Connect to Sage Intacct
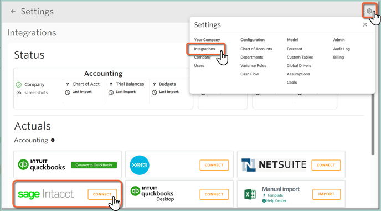Image resolution: width=381 pixels, height=211 pixels. point(102,194)
